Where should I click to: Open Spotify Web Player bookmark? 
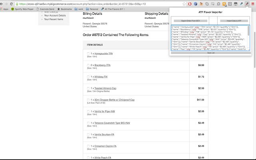[x=22, y=9]
